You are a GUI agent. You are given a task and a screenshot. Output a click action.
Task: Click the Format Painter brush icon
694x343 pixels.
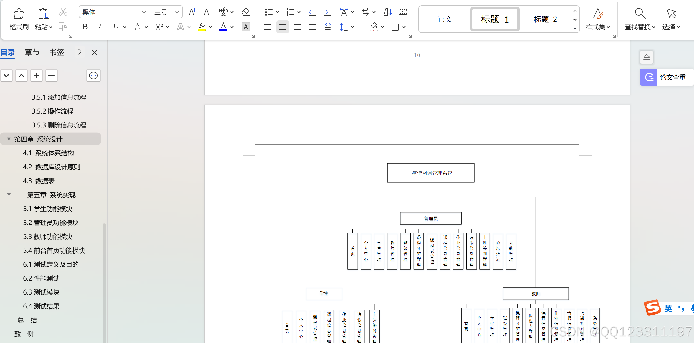18,13
